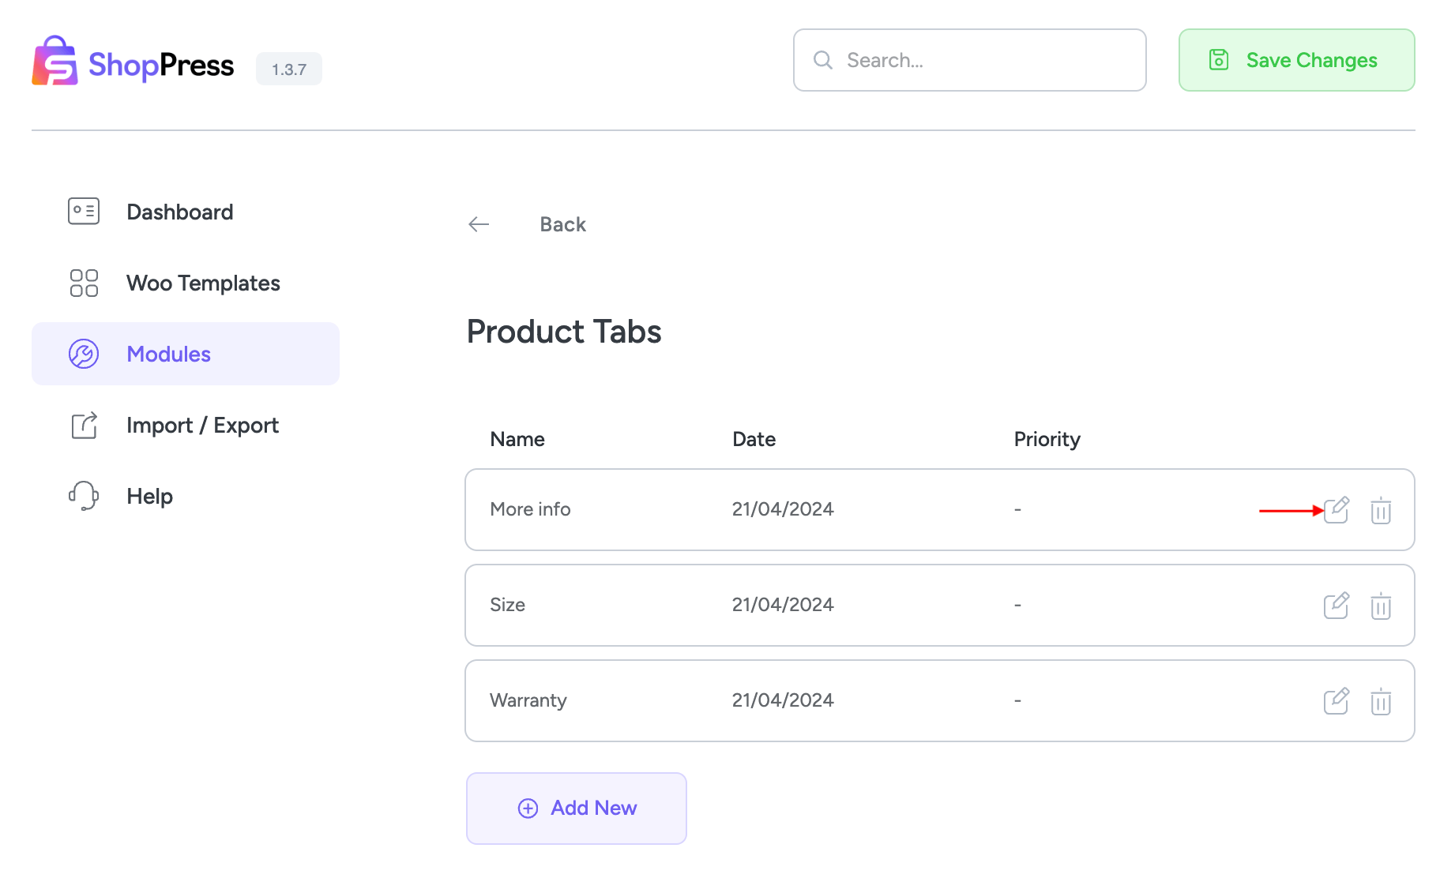Click the Woo Templates grid icon
The width and height of the screenshot is (1455, 878).
(83, 283)
